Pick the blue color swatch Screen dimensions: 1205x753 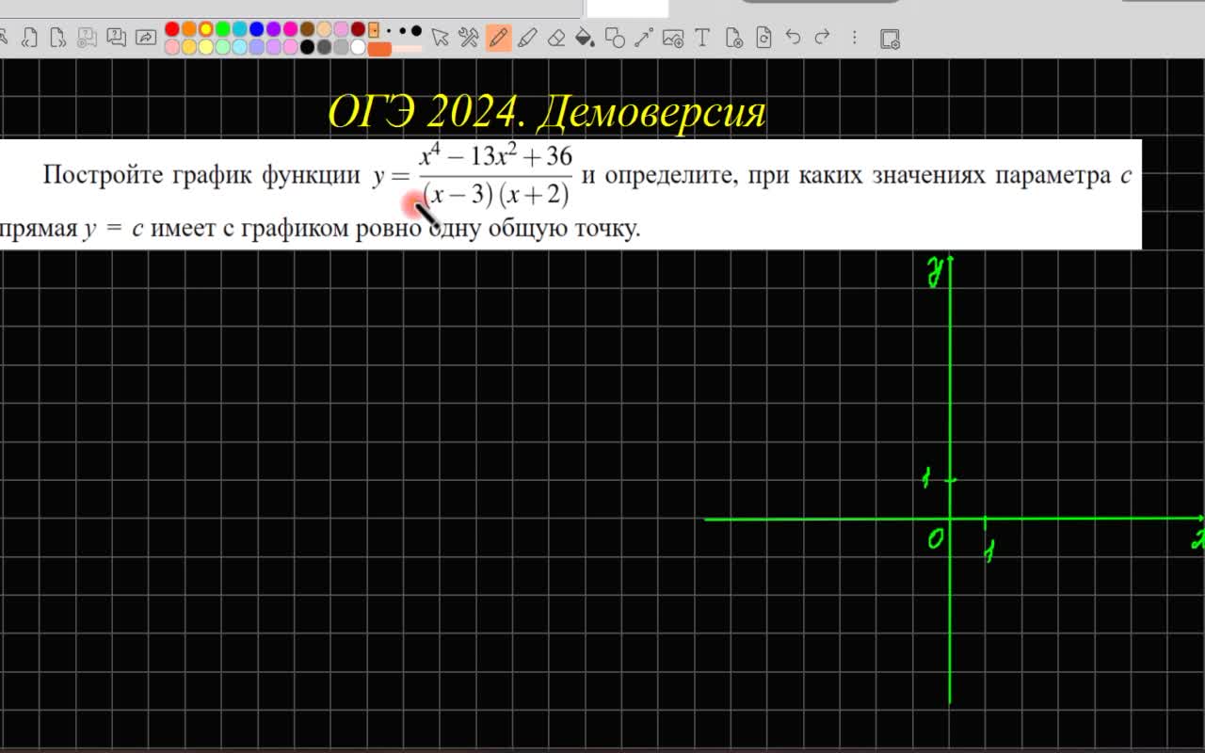(x=257, y=29)
